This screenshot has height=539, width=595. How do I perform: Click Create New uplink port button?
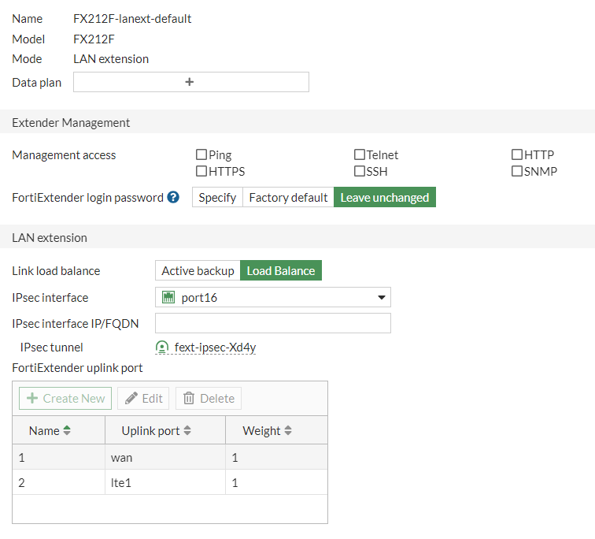pos(65,399)
